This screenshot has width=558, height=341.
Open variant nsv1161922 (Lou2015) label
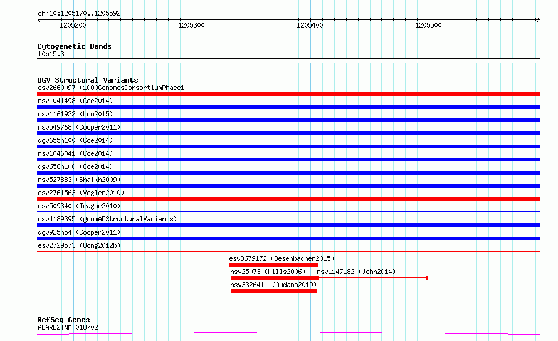click(x=75, y=114)
